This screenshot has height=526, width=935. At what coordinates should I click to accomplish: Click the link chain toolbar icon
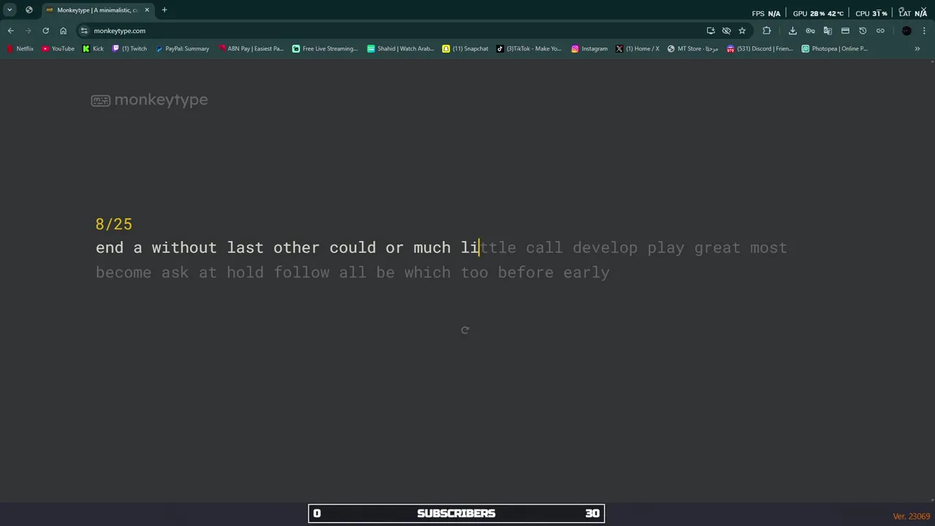[880, 31]
